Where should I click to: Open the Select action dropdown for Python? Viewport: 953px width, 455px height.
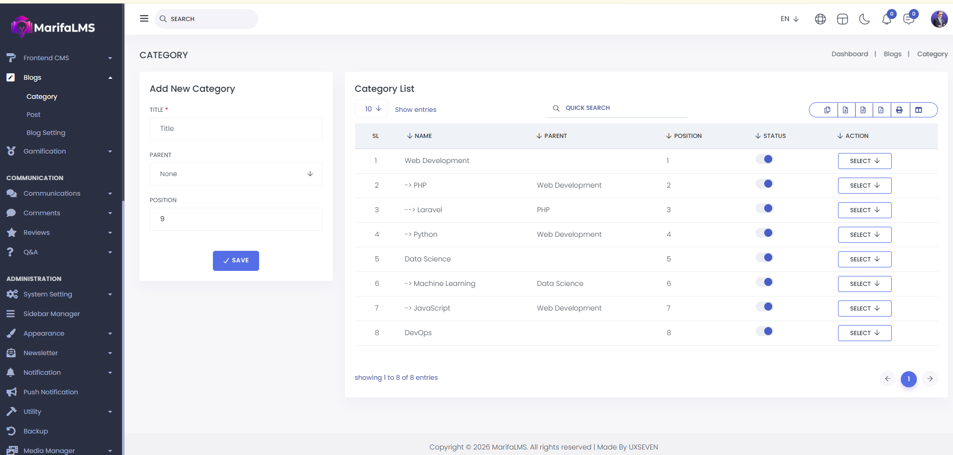click(864, 235)
